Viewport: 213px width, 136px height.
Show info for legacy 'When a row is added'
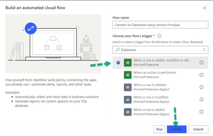(201, 112)
